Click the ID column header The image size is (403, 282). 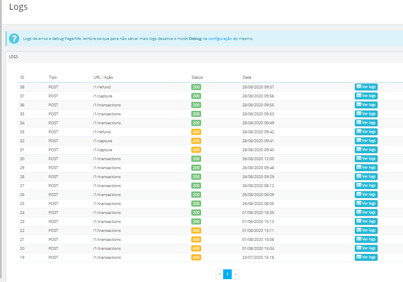click(x=22, y=77)
